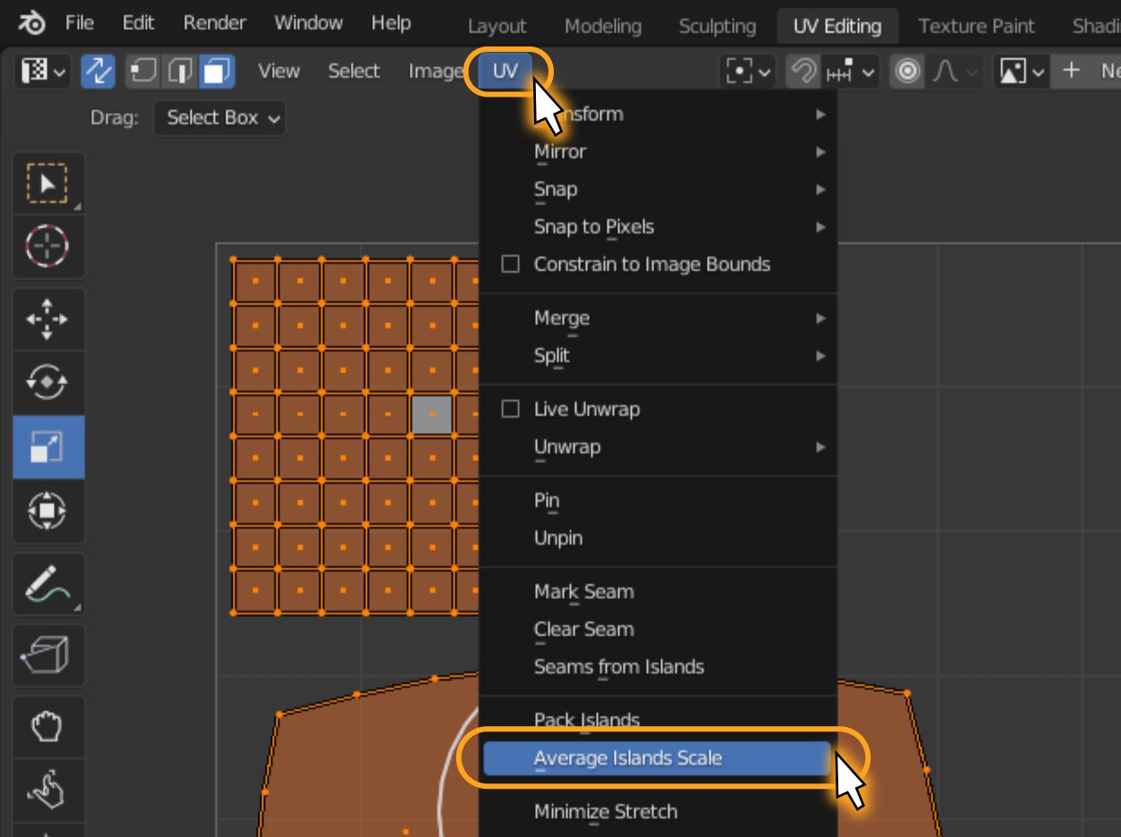
Task: Choose the Rotate tool
Action: 47,383
